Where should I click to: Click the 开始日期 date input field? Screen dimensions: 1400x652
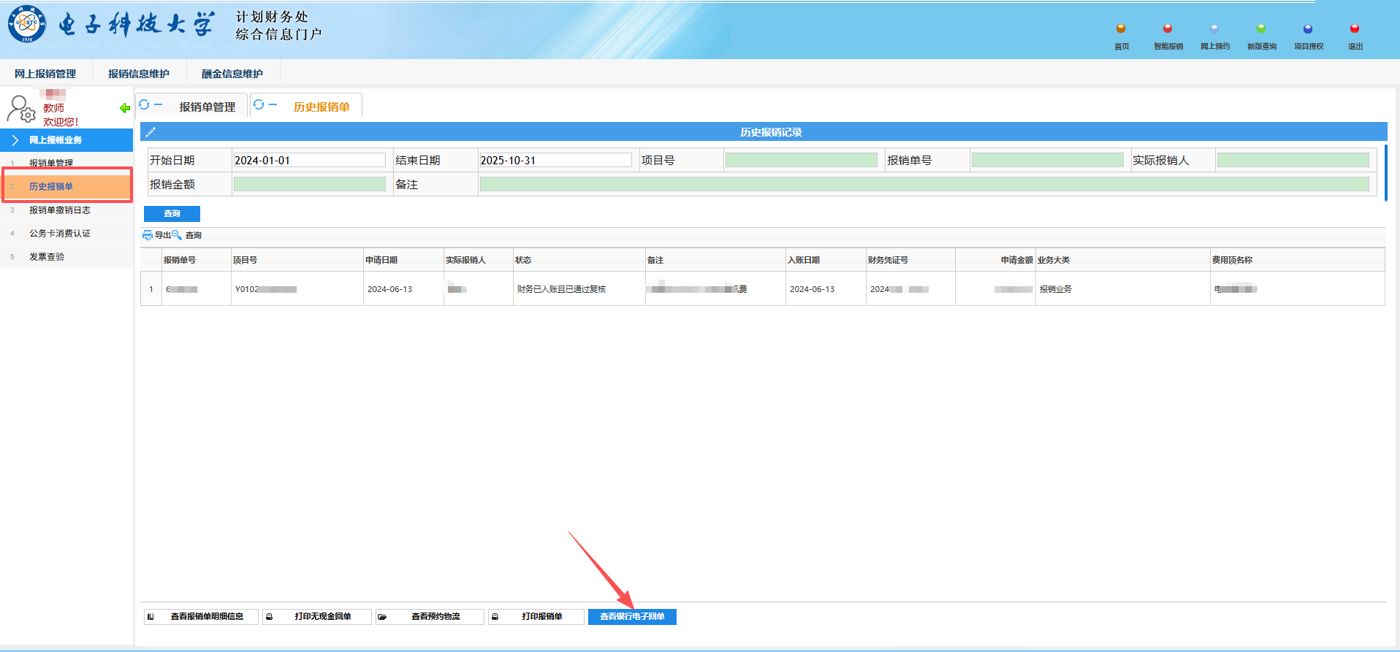(x=308, y=161)
